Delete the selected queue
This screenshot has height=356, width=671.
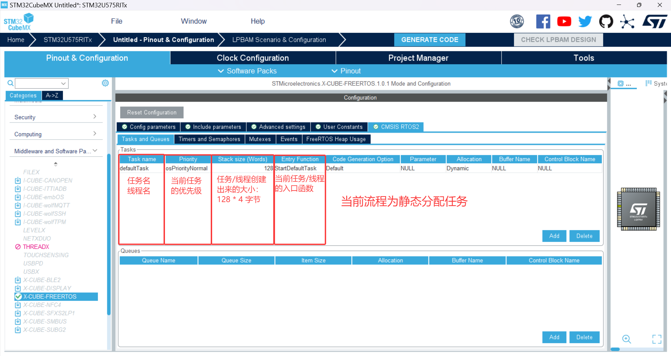[x=584, y=337]
